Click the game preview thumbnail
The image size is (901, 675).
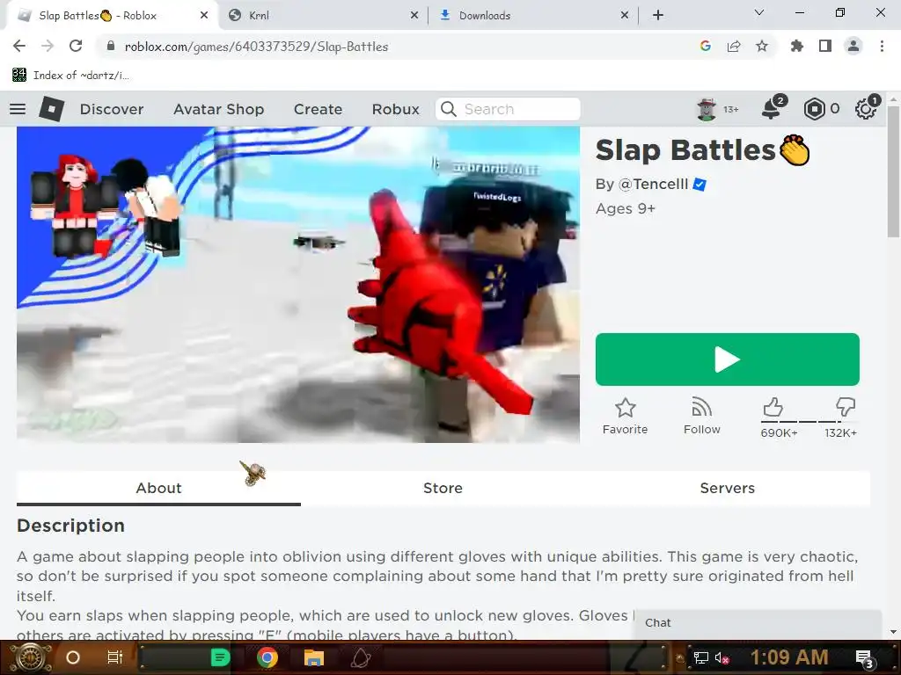point(298,285)
